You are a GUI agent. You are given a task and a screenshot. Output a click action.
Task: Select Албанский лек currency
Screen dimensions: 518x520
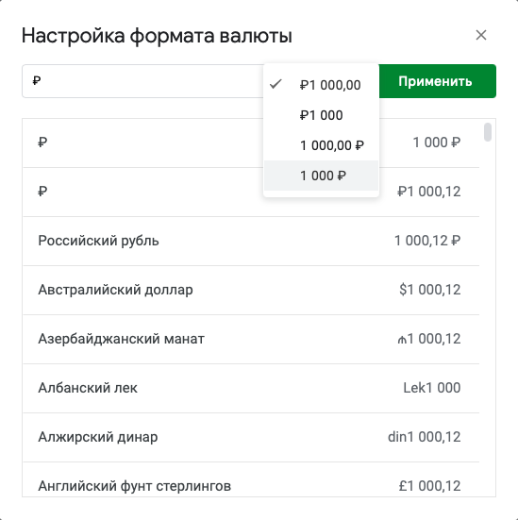251,388
